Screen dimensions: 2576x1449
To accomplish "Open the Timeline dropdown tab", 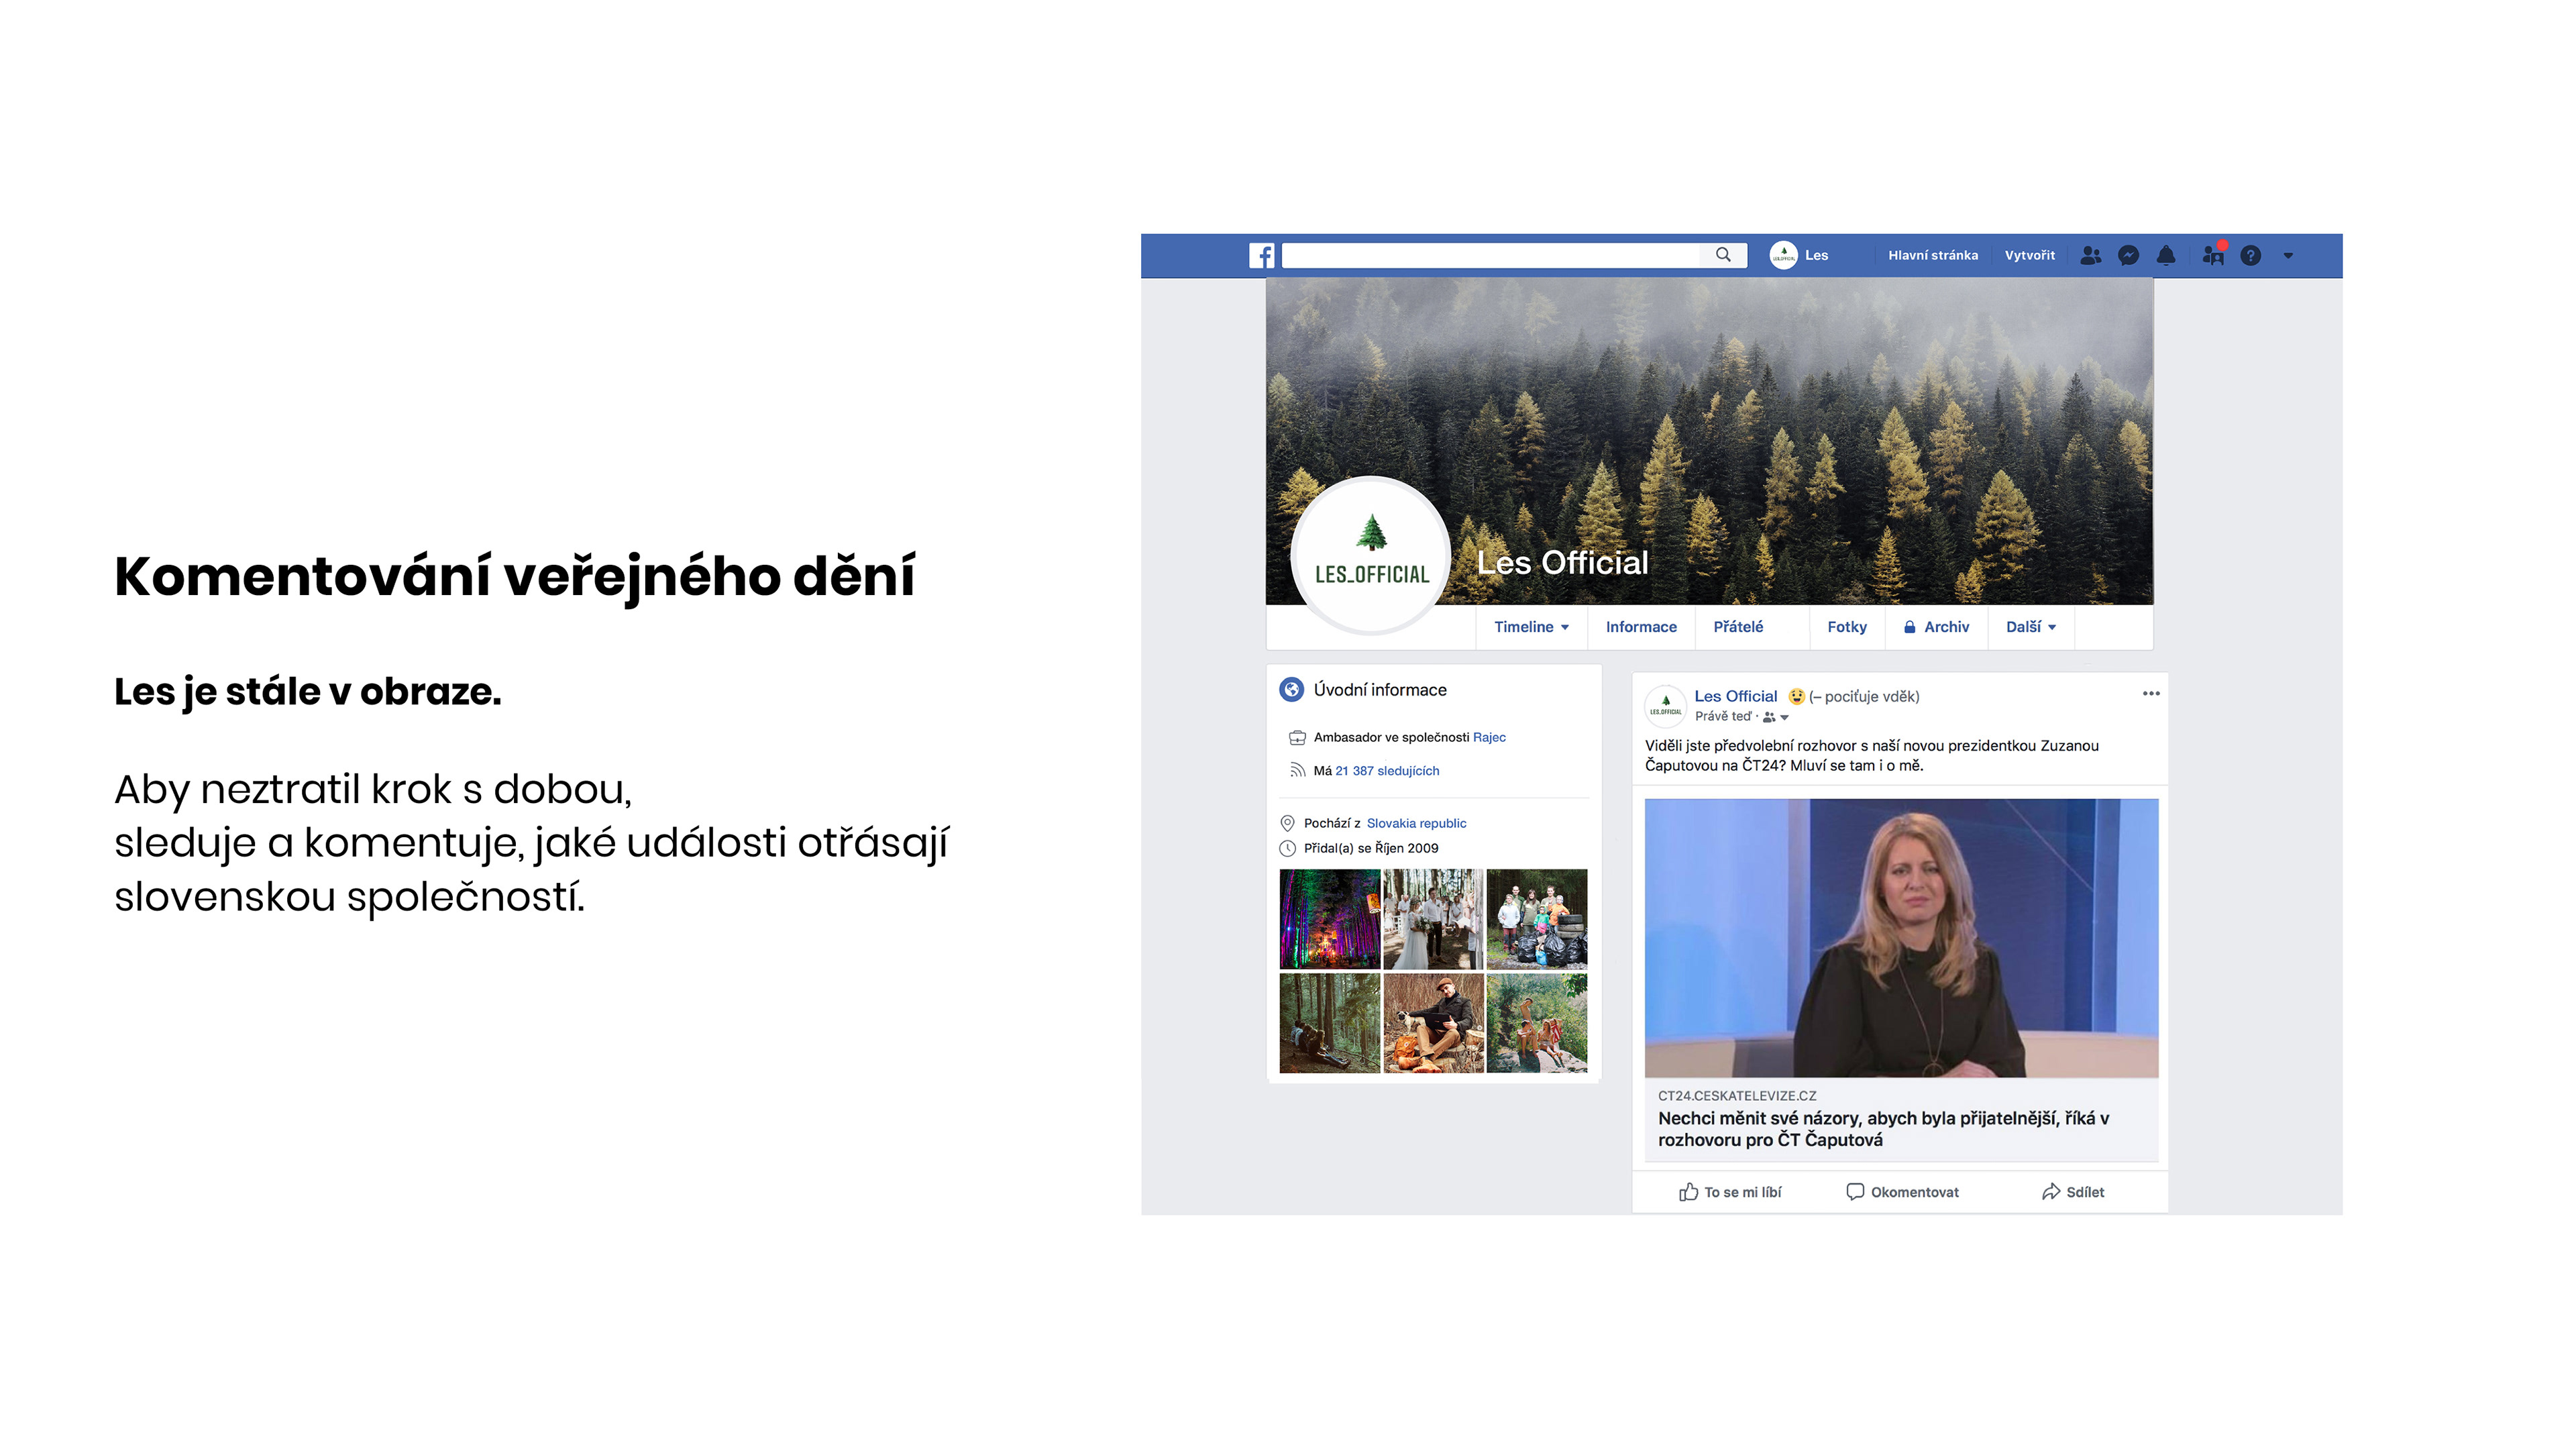I will tap(1531, 627).
